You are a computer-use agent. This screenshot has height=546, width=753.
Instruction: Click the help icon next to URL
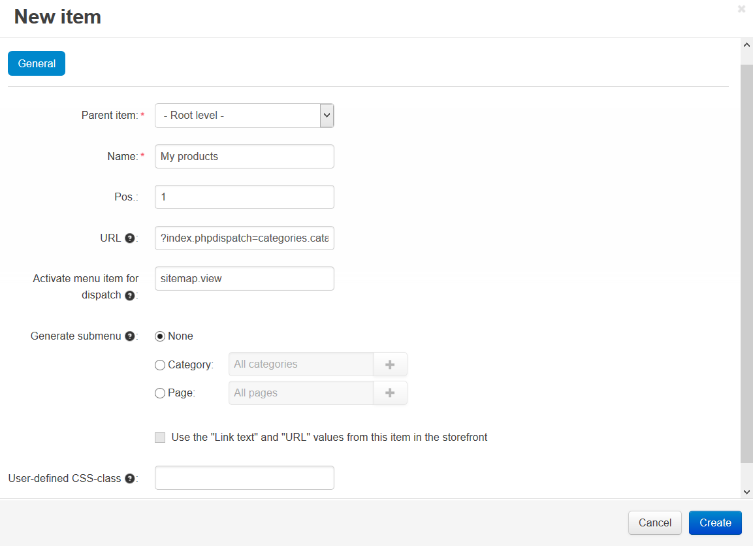click(x=129, y=238)
